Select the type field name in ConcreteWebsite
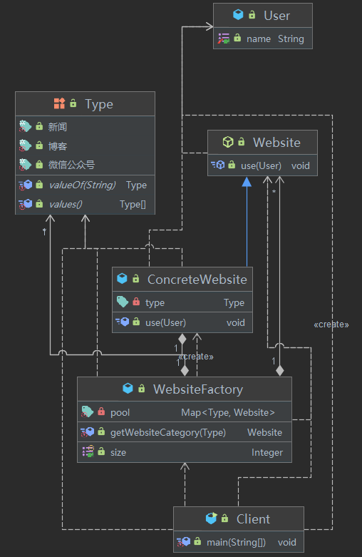Viewport: 362px width, 557px height. tap(155, 303)
